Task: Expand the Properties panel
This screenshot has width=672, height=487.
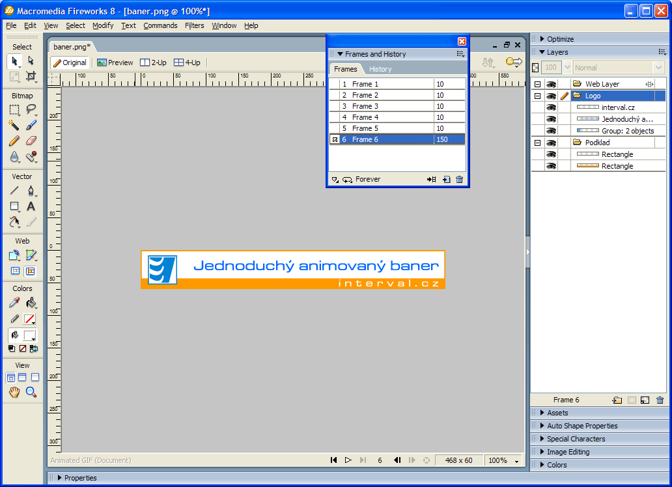Action: click(x=59, y=478)
